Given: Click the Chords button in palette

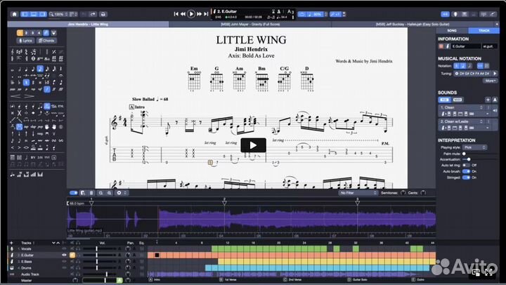Looking at the screenshot, I should pos(45,41).
